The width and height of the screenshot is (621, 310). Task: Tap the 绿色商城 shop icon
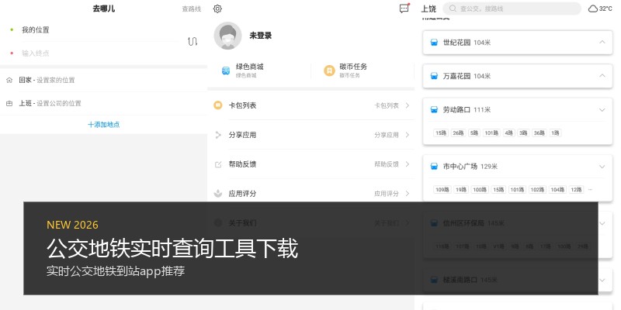[226, 71]
